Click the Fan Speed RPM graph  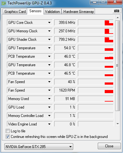click(x=96, y=90)
